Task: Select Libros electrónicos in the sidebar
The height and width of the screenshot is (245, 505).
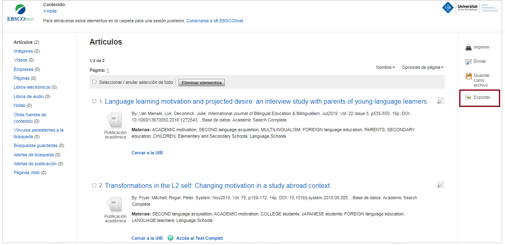Action: point(35,87)
